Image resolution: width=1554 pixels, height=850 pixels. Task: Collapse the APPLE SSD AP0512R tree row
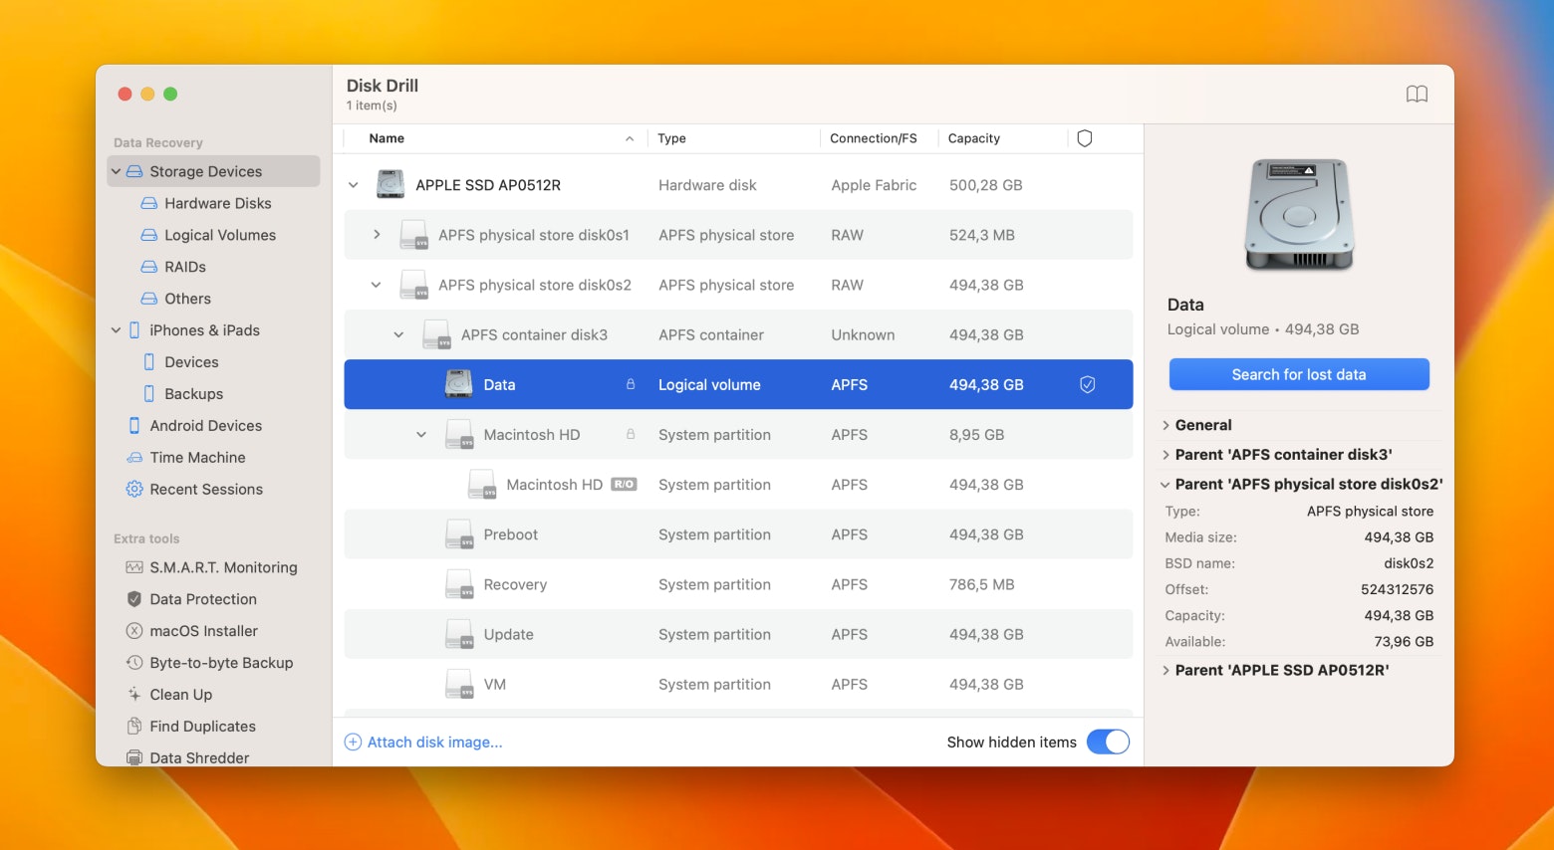(353, 185)
